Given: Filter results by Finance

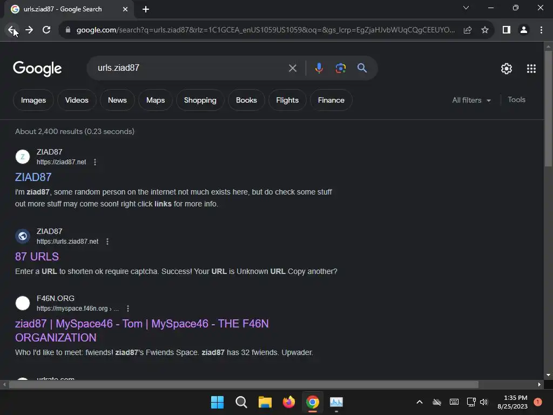Looking at the screenshot, I should [x=331, y=100].
